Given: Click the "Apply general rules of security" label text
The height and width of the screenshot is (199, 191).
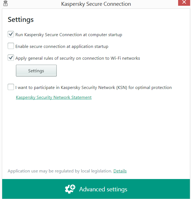Looking at the screenshot, I should tap(78, 58).
